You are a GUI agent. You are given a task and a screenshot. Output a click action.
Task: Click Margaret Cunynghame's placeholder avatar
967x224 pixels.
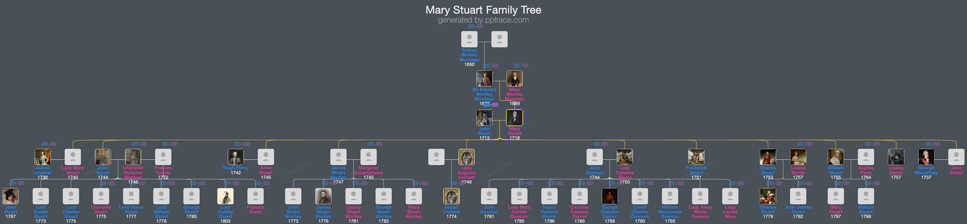pyautogui.click(x=368, y=157)
